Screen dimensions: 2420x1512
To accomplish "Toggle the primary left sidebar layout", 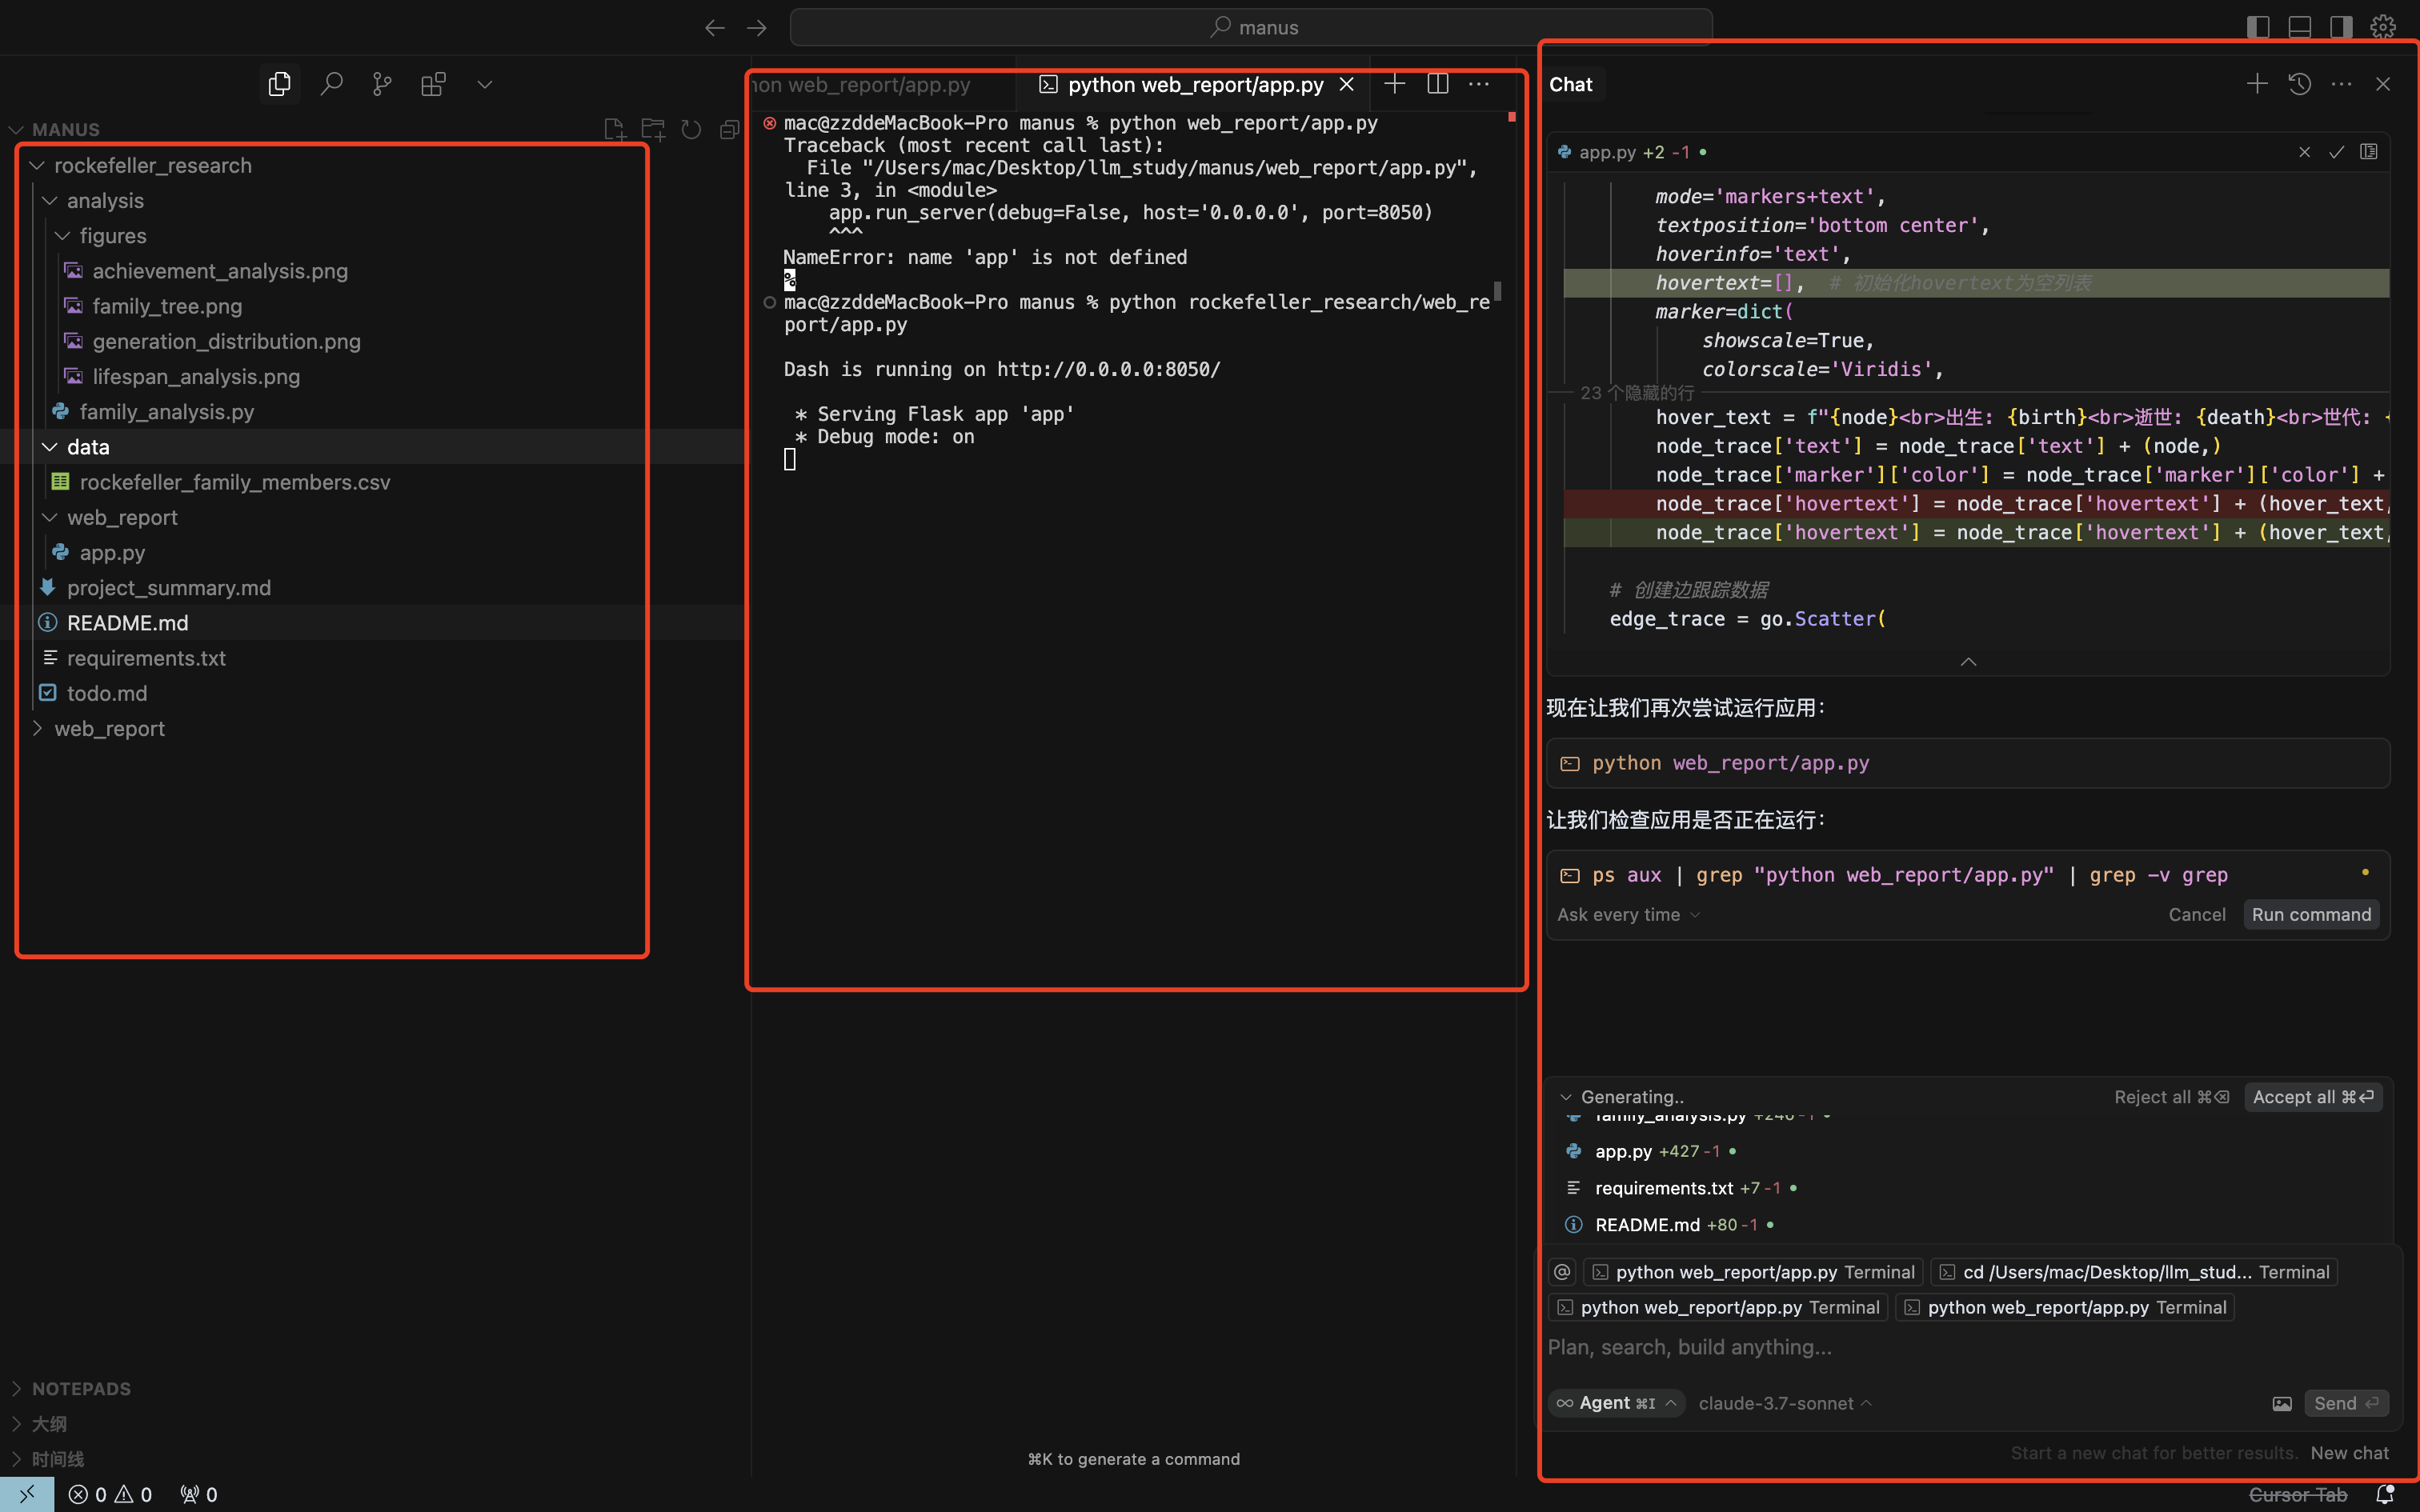I will [2258, 27].
